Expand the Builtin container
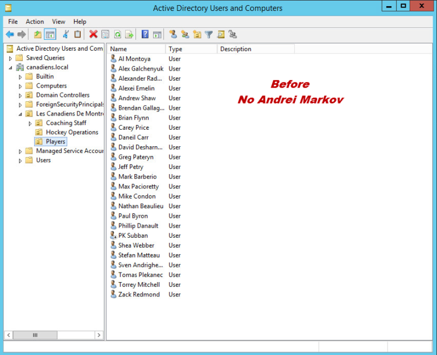 point(20,77)
